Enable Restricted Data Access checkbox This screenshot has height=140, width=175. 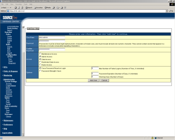40,62
